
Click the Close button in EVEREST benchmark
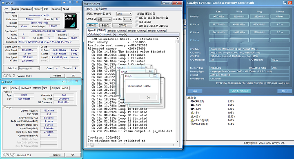click(x=285, y=91)
